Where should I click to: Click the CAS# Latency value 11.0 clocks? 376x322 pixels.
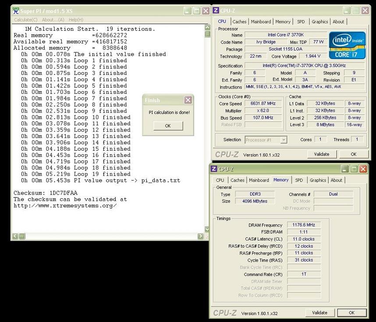pos(304,239)
